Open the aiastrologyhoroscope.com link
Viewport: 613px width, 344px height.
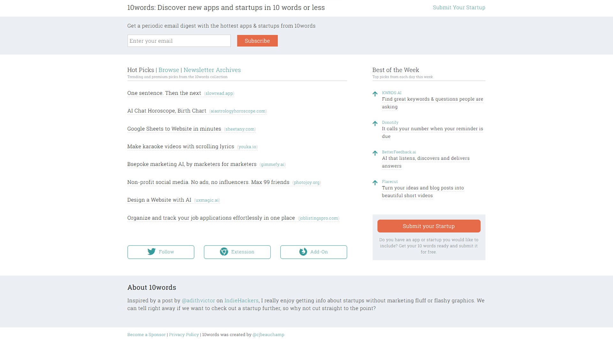tap(238, 111)
